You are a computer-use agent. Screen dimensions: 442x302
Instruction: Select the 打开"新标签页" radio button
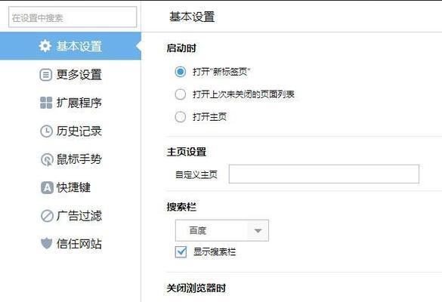click(x=181, y=72)
